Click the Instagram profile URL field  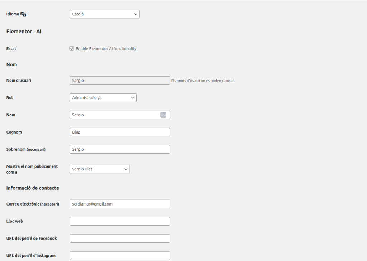[x=120, y=256]
